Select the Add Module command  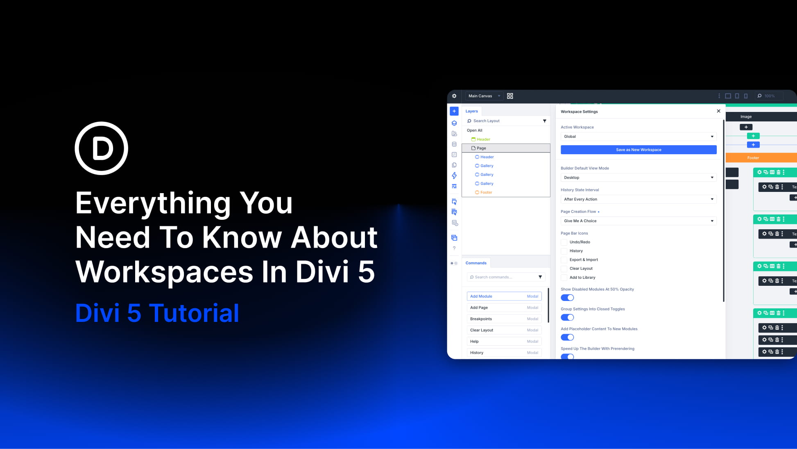click(504, 296)
